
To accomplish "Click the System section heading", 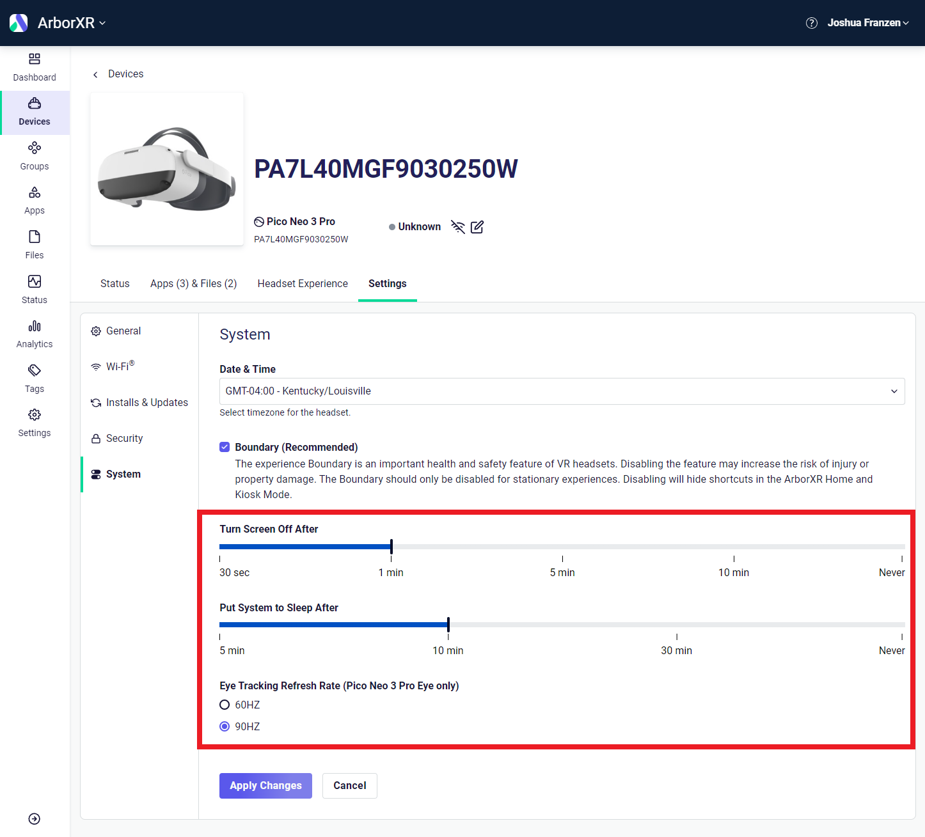I will point(245,334).
